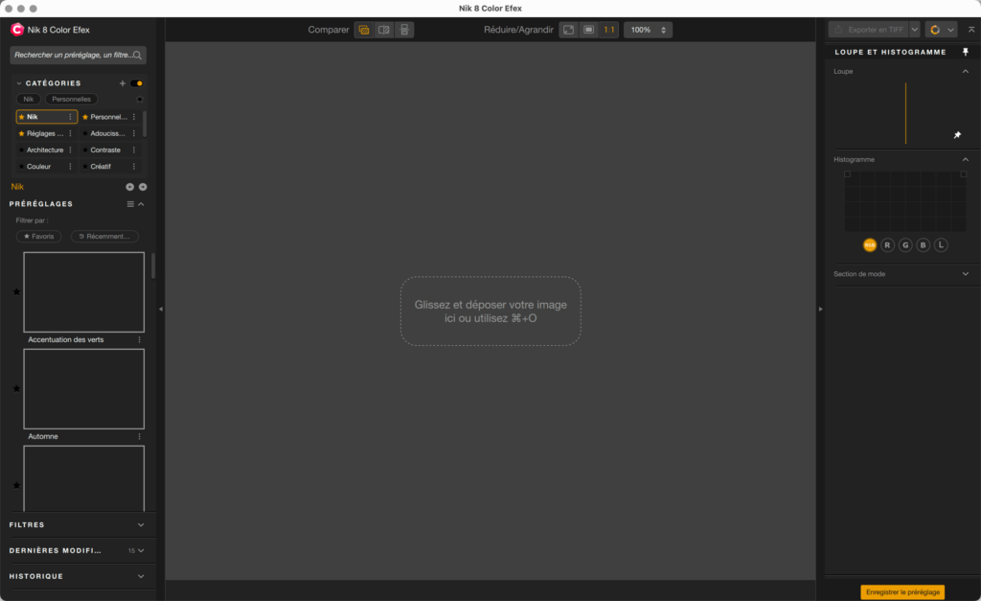Image resolution: width=981 pixels, height=601 pixels.
Task: Open options menu for Réglages category
Action: [70, 133]
